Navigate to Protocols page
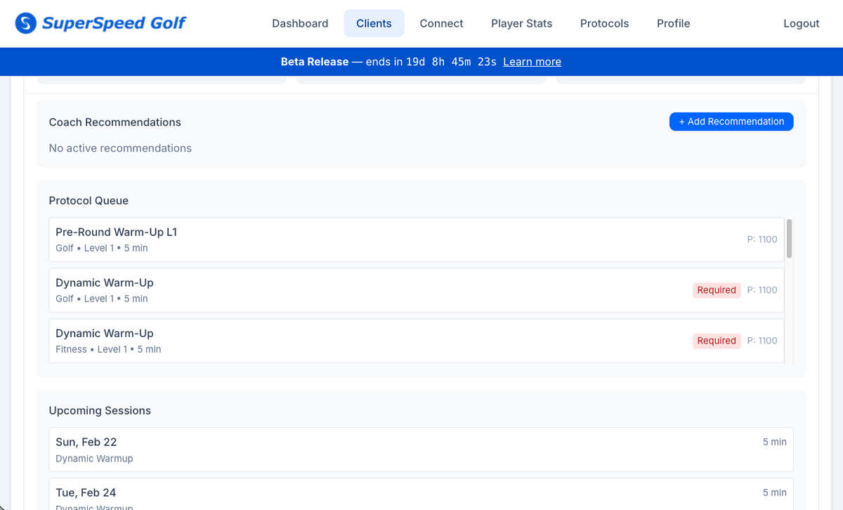The width and height of the screenshot is (843, 510). tap(604, 23)
